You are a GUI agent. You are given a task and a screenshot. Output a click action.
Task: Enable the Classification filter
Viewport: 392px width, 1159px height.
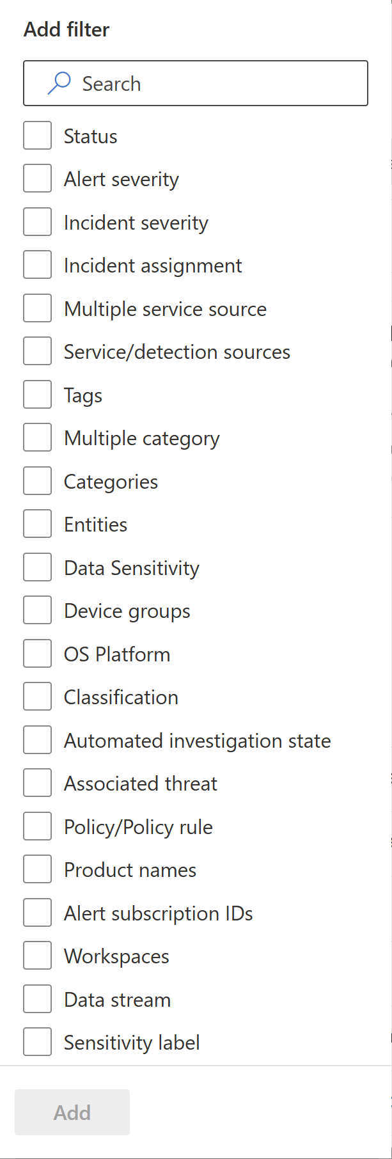pos(38,697)
